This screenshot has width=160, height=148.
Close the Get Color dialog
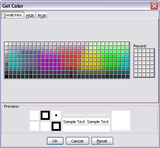(x=154, y=6)
